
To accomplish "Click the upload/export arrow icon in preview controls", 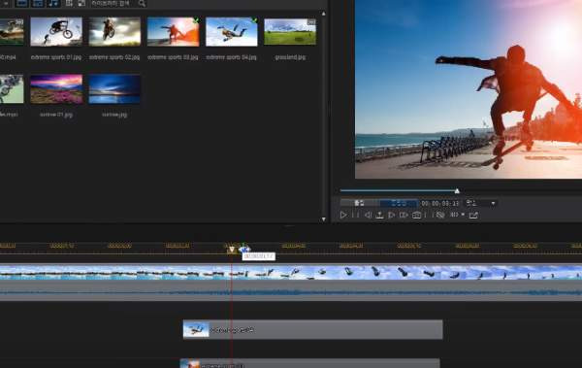I will 379,215.
